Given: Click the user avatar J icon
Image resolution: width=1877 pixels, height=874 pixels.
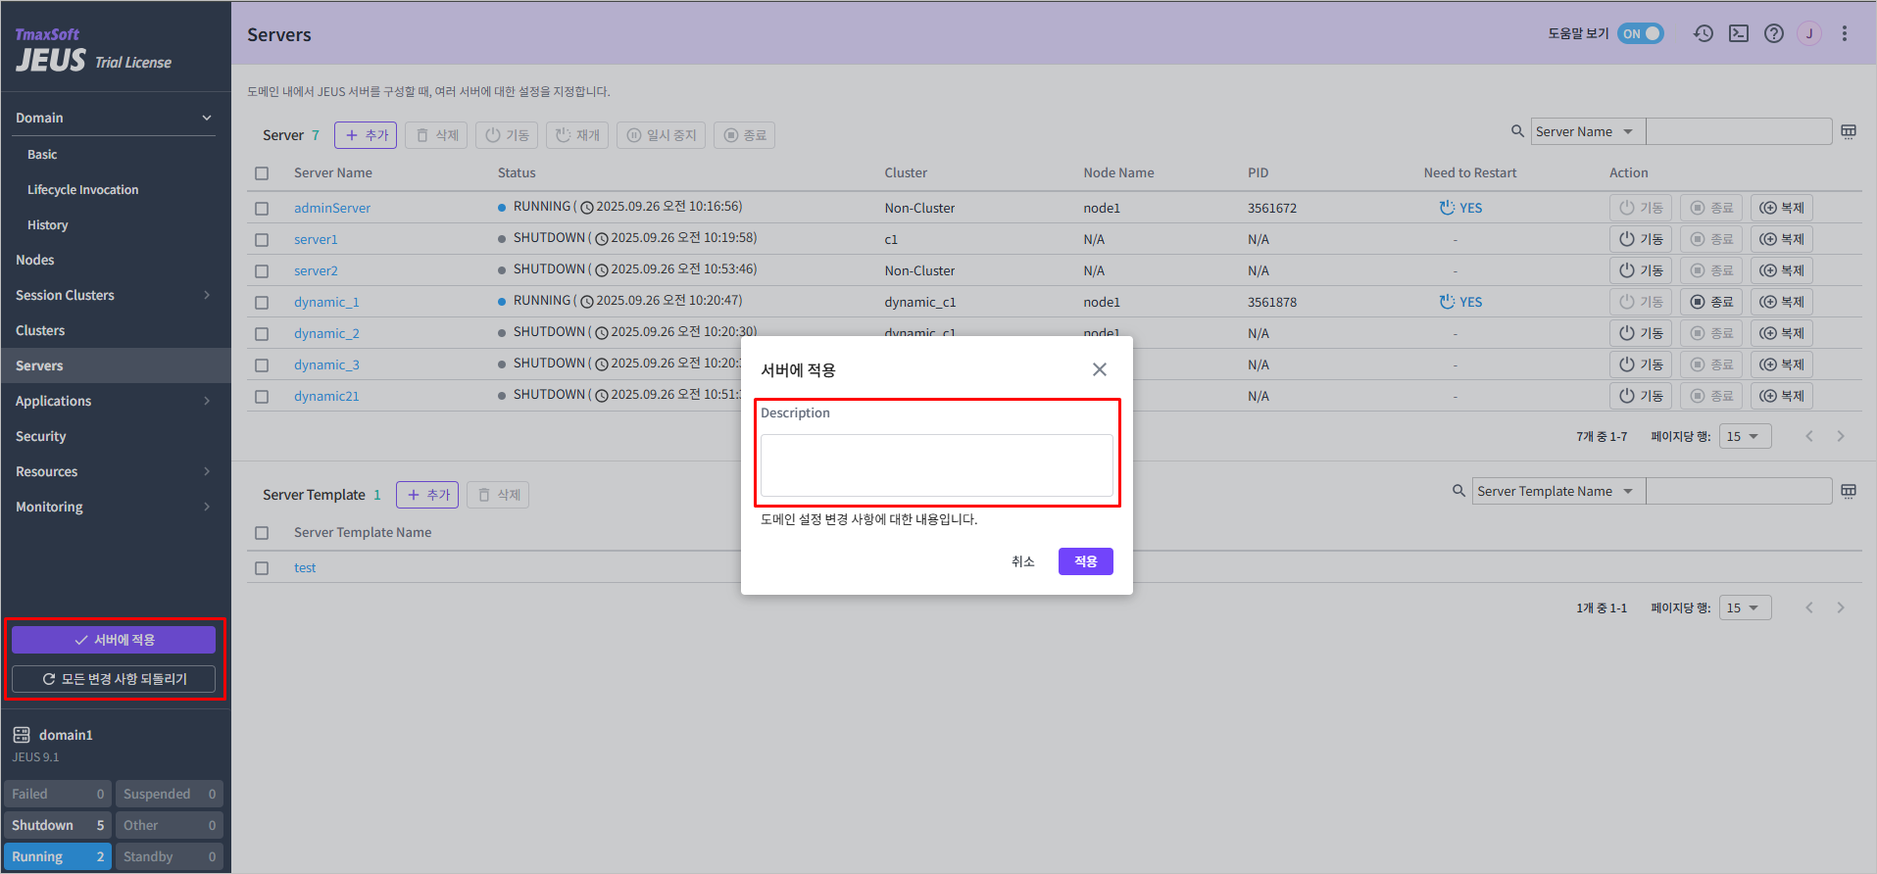Looking at the screenshot, I should (x=1809, y=33).
